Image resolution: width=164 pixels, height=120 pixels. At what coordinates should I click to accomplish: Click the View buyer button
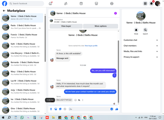(66, 26)
